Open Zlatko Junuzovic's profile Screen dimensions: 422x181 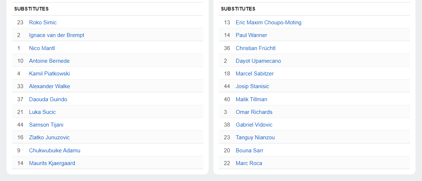coord(49,137)
